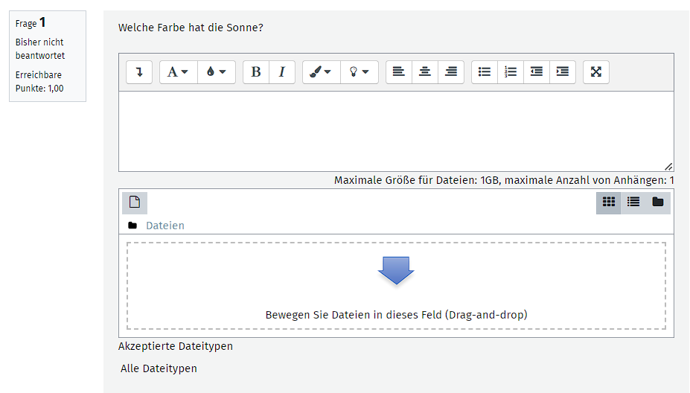
Task: Click 'Bewegen Sie Dateien in dieses Feld' text
Action: click(396, 315)
